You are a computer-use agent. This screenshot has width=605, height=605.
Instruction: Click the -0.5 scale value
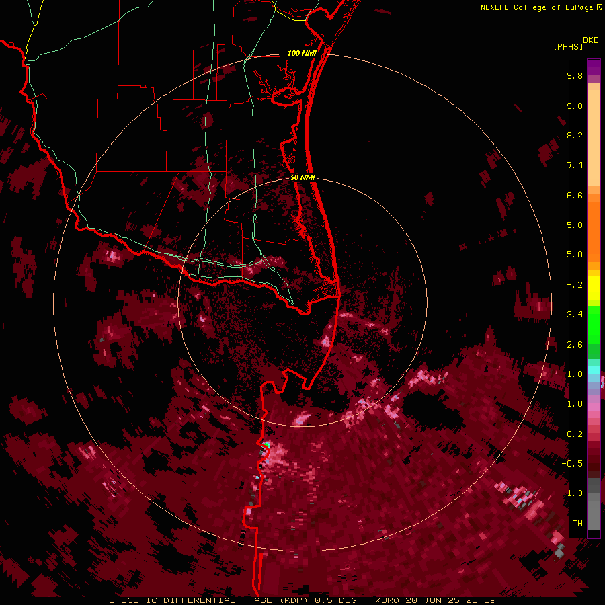[572, 464]
